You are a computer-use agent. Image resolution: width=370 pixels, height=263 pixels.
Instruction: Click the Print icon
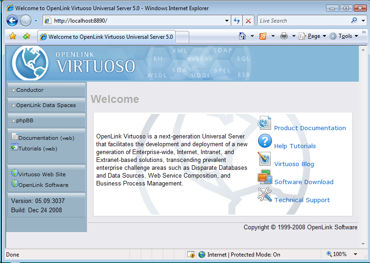click(x=284, y=36)
